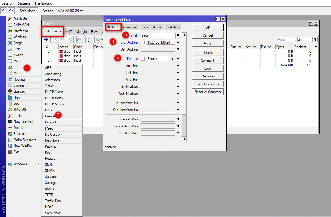Click the funnel Filter icon in Firewall toolbar
This screenshot has width=331, height=217.
[x=88, y=39]
